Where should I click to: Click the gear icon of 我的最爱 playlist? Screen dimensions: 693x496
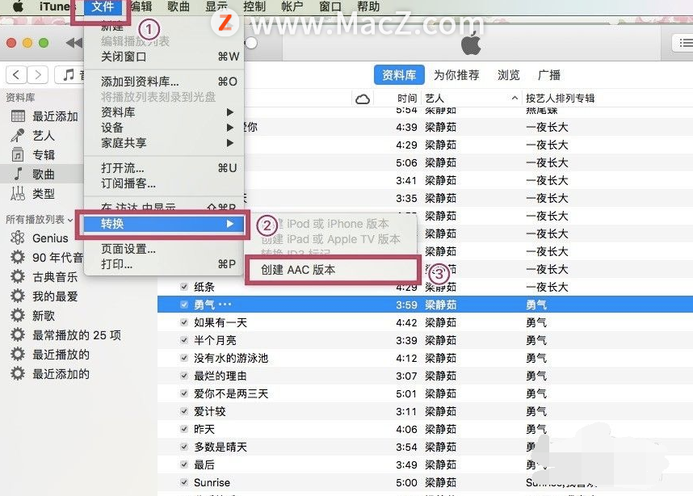point(18,296)
